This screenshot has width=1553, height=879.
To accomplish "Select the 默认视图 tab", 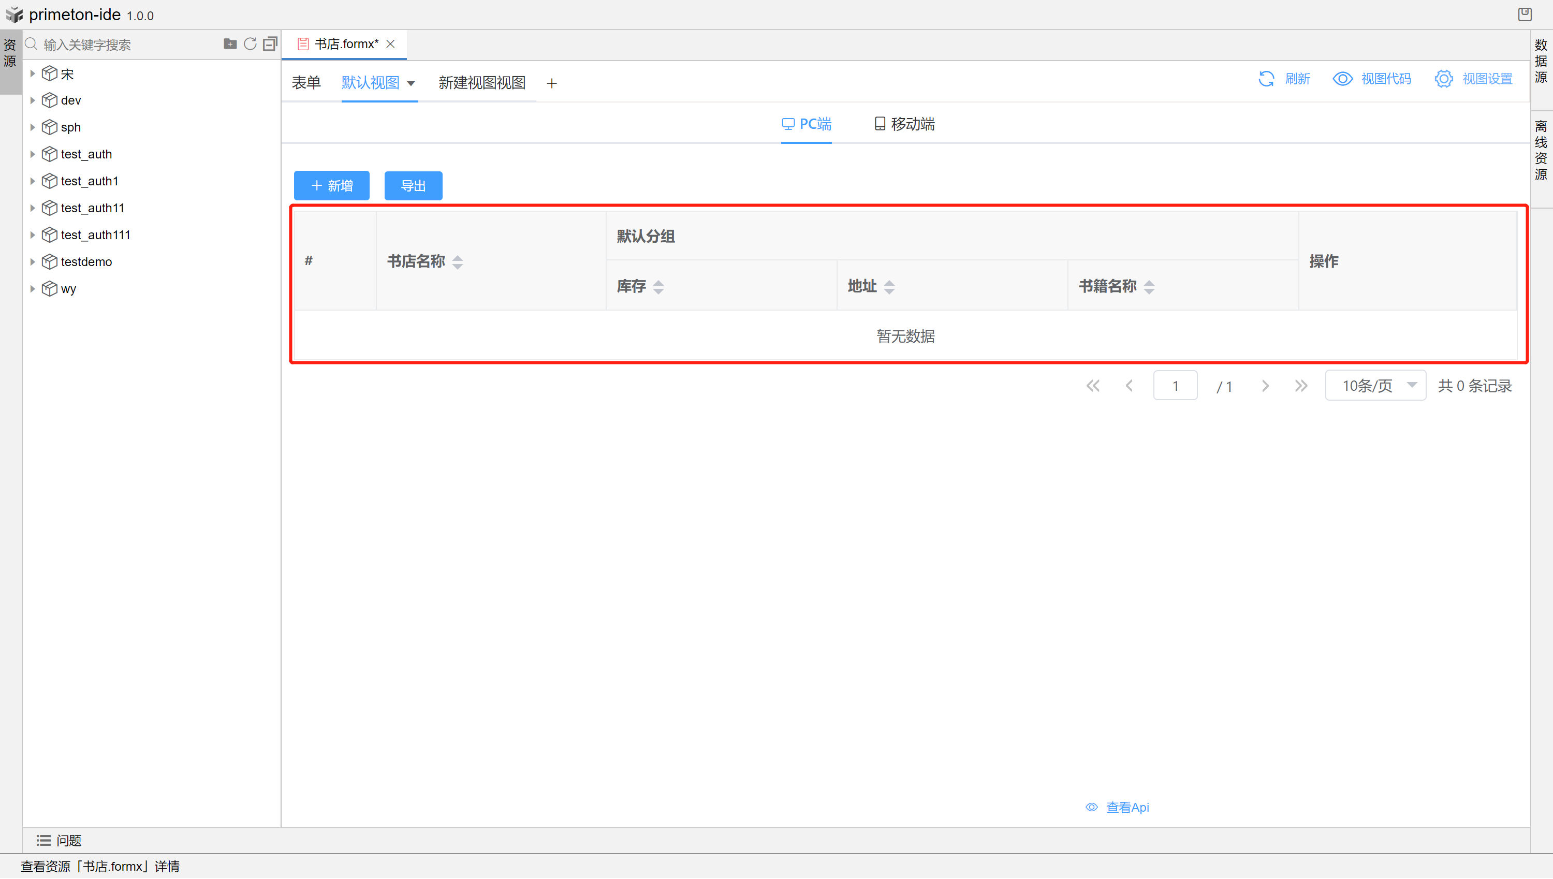I will click(370, 83).
